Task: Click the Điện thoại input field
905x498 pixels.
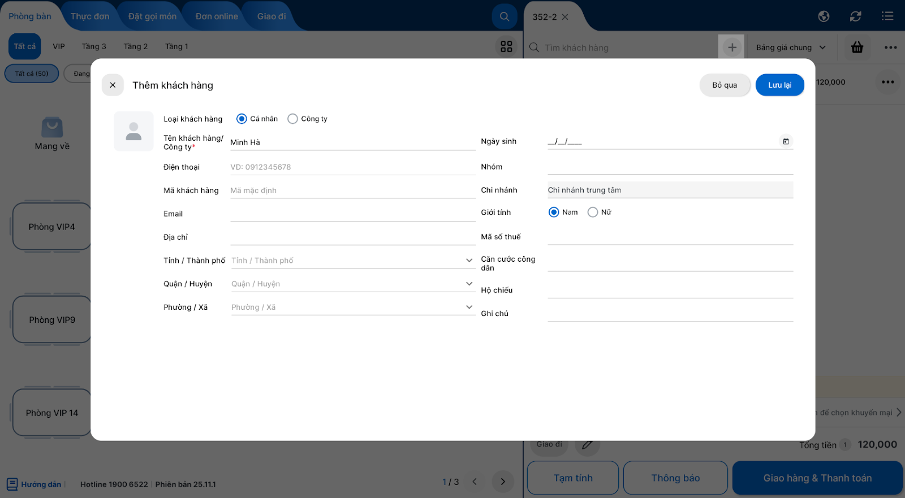Action: (352, 167)
